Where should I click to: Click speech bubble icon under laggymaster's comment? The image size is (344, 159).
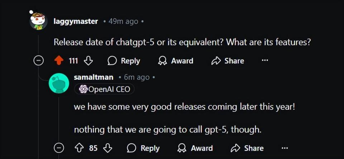pos(112,61)
